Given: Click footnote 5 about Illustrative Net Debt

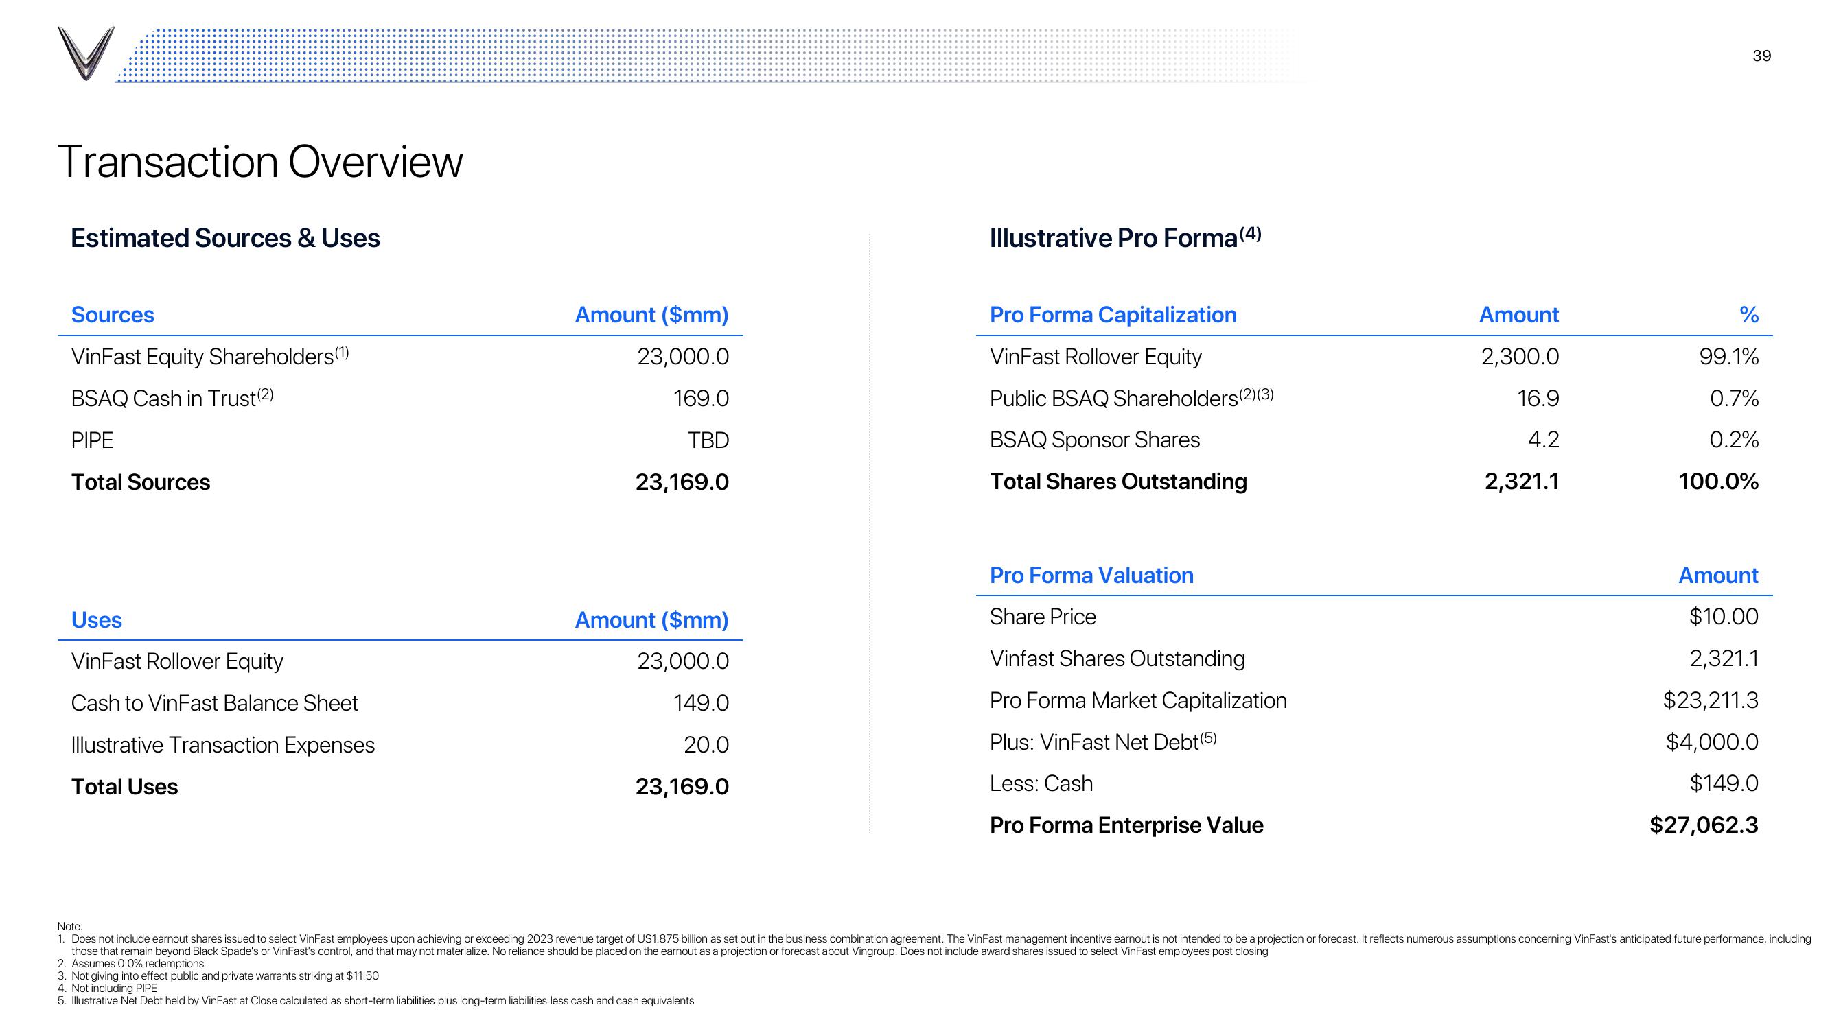Looking at the screenshot, I should pos(375,1001).
